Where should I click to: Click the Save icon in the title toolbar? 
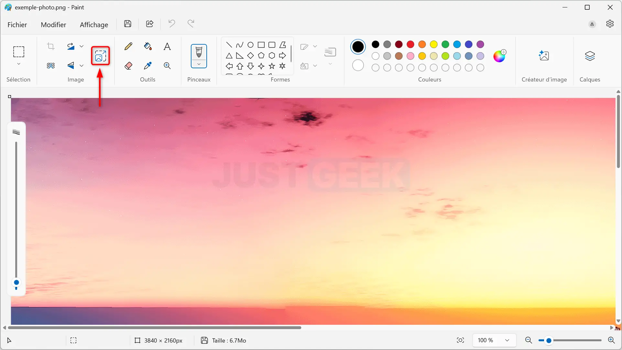tap(128, 24)
